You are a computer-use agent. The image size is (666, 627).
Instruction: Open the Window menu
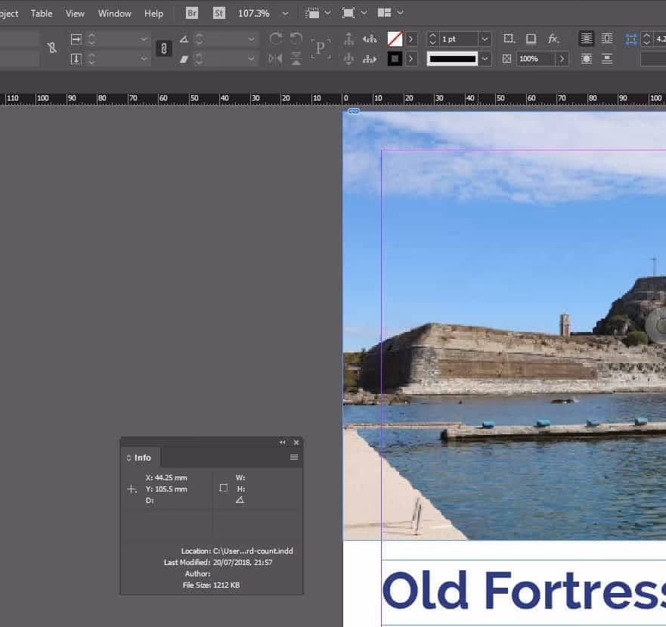(114, 14)
